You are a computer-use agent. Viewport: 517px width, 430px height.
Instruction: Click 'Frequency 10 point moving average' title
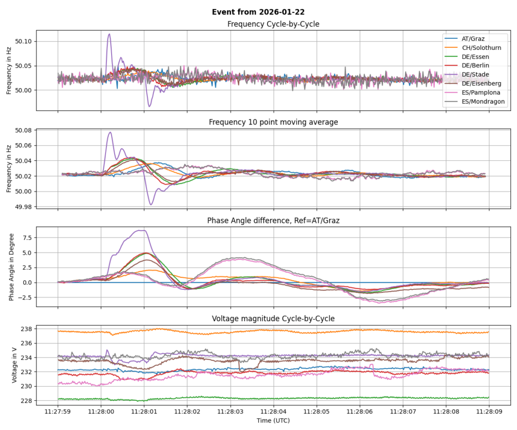coord(273,122)
